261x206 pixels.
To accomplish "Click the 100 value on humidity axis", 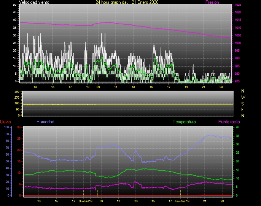I will [x=6, y=127].
